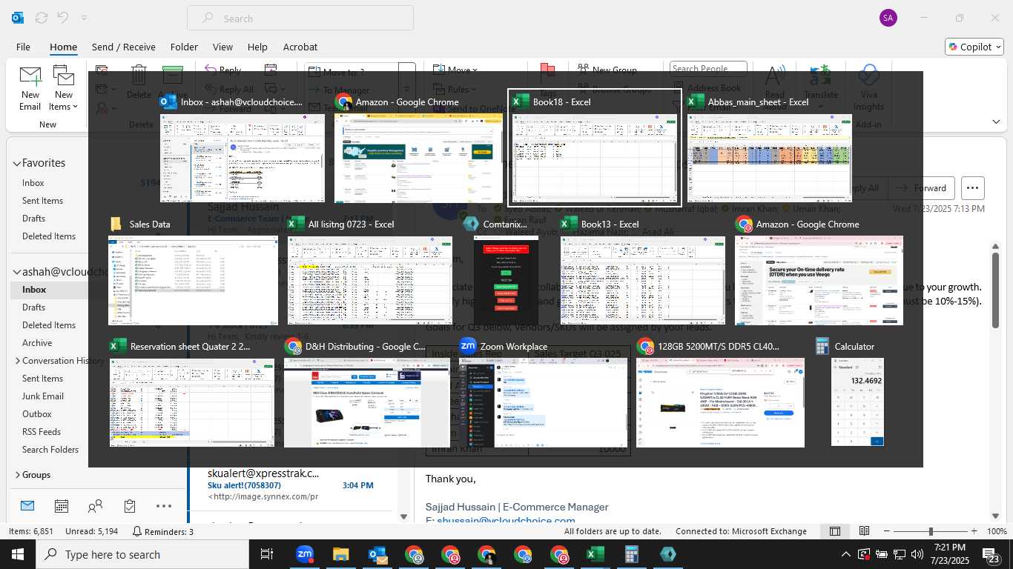Image resolution: width=1013 pixels, height=569 pixels.
Task: Switch to Book13 Excel window thumbnail
Action: click(x=642, y=271)
